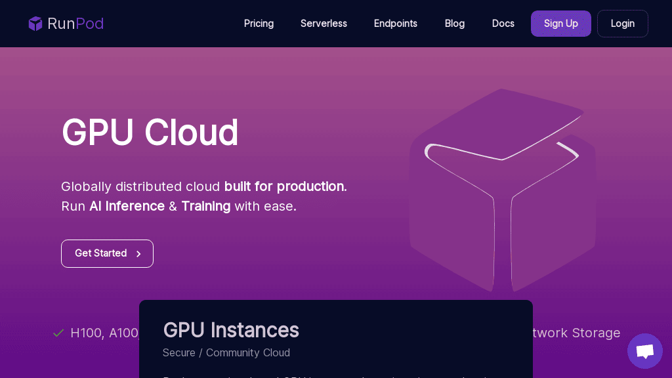Open the Pricing page
The height and width of the screenshot is (378, 672).
(259, 24)
